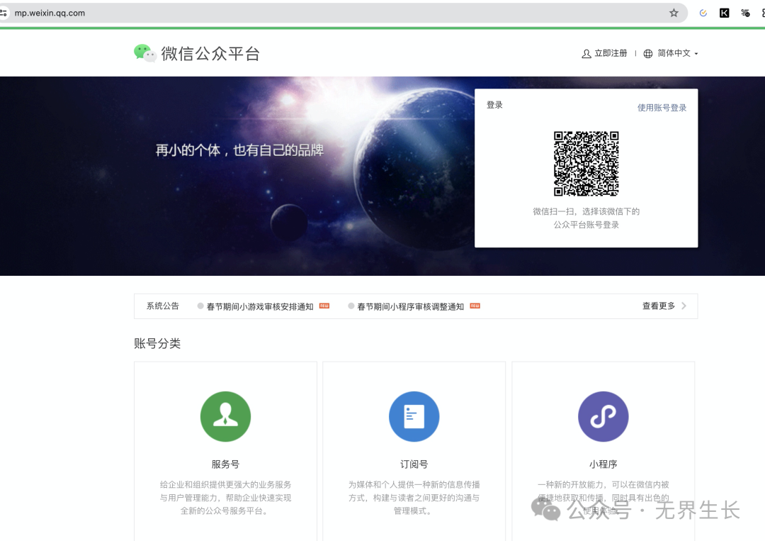The width and height of the screenshot is (765, 541).
Task: Click the NEW badge after 小程序审核调整通知
Action: 475,306
